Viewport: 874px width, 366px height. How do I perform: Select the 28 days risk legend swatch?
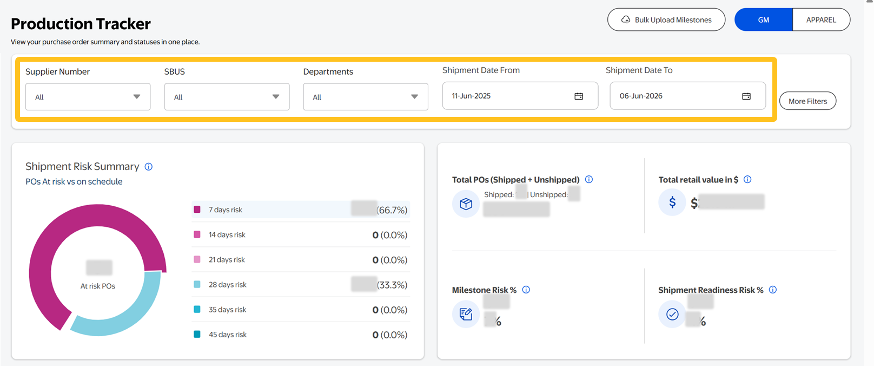point(197,284)
